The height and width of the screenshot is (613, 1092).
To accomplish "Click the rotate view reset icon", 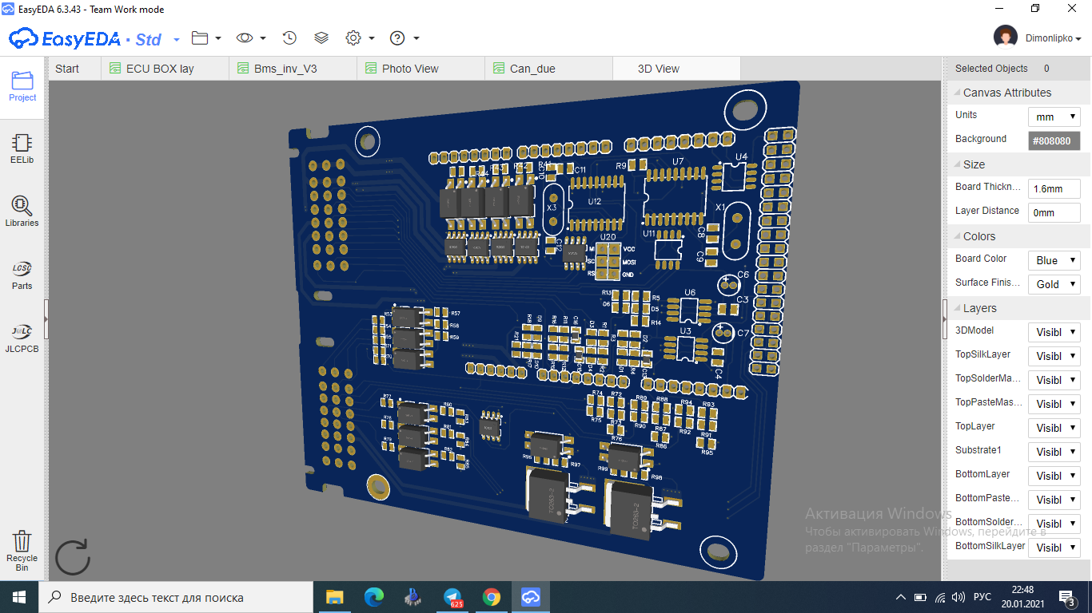I will tap(72, 557).
